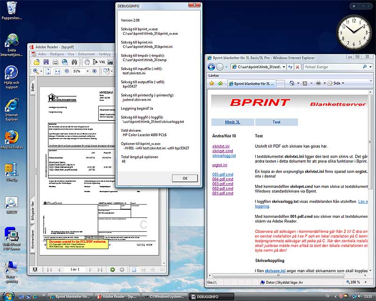Switch to the Test tab on Bprint page

tap(276, 122)
